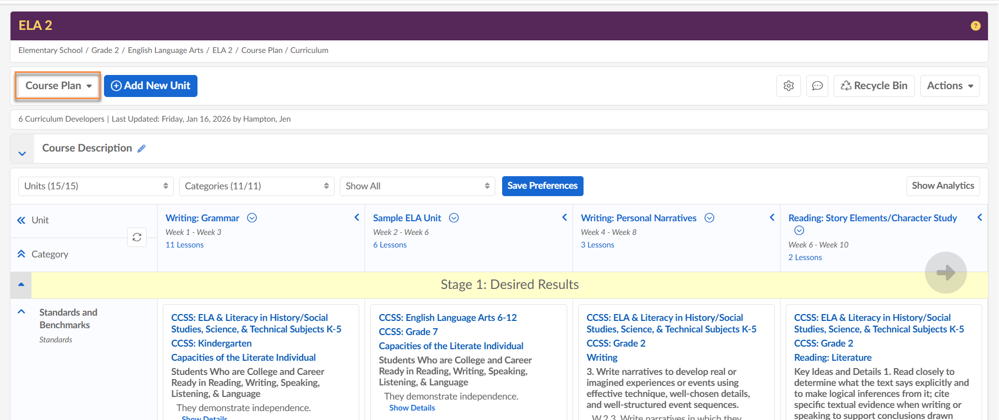Open the comments speech bubble icon

click(817, 86)
